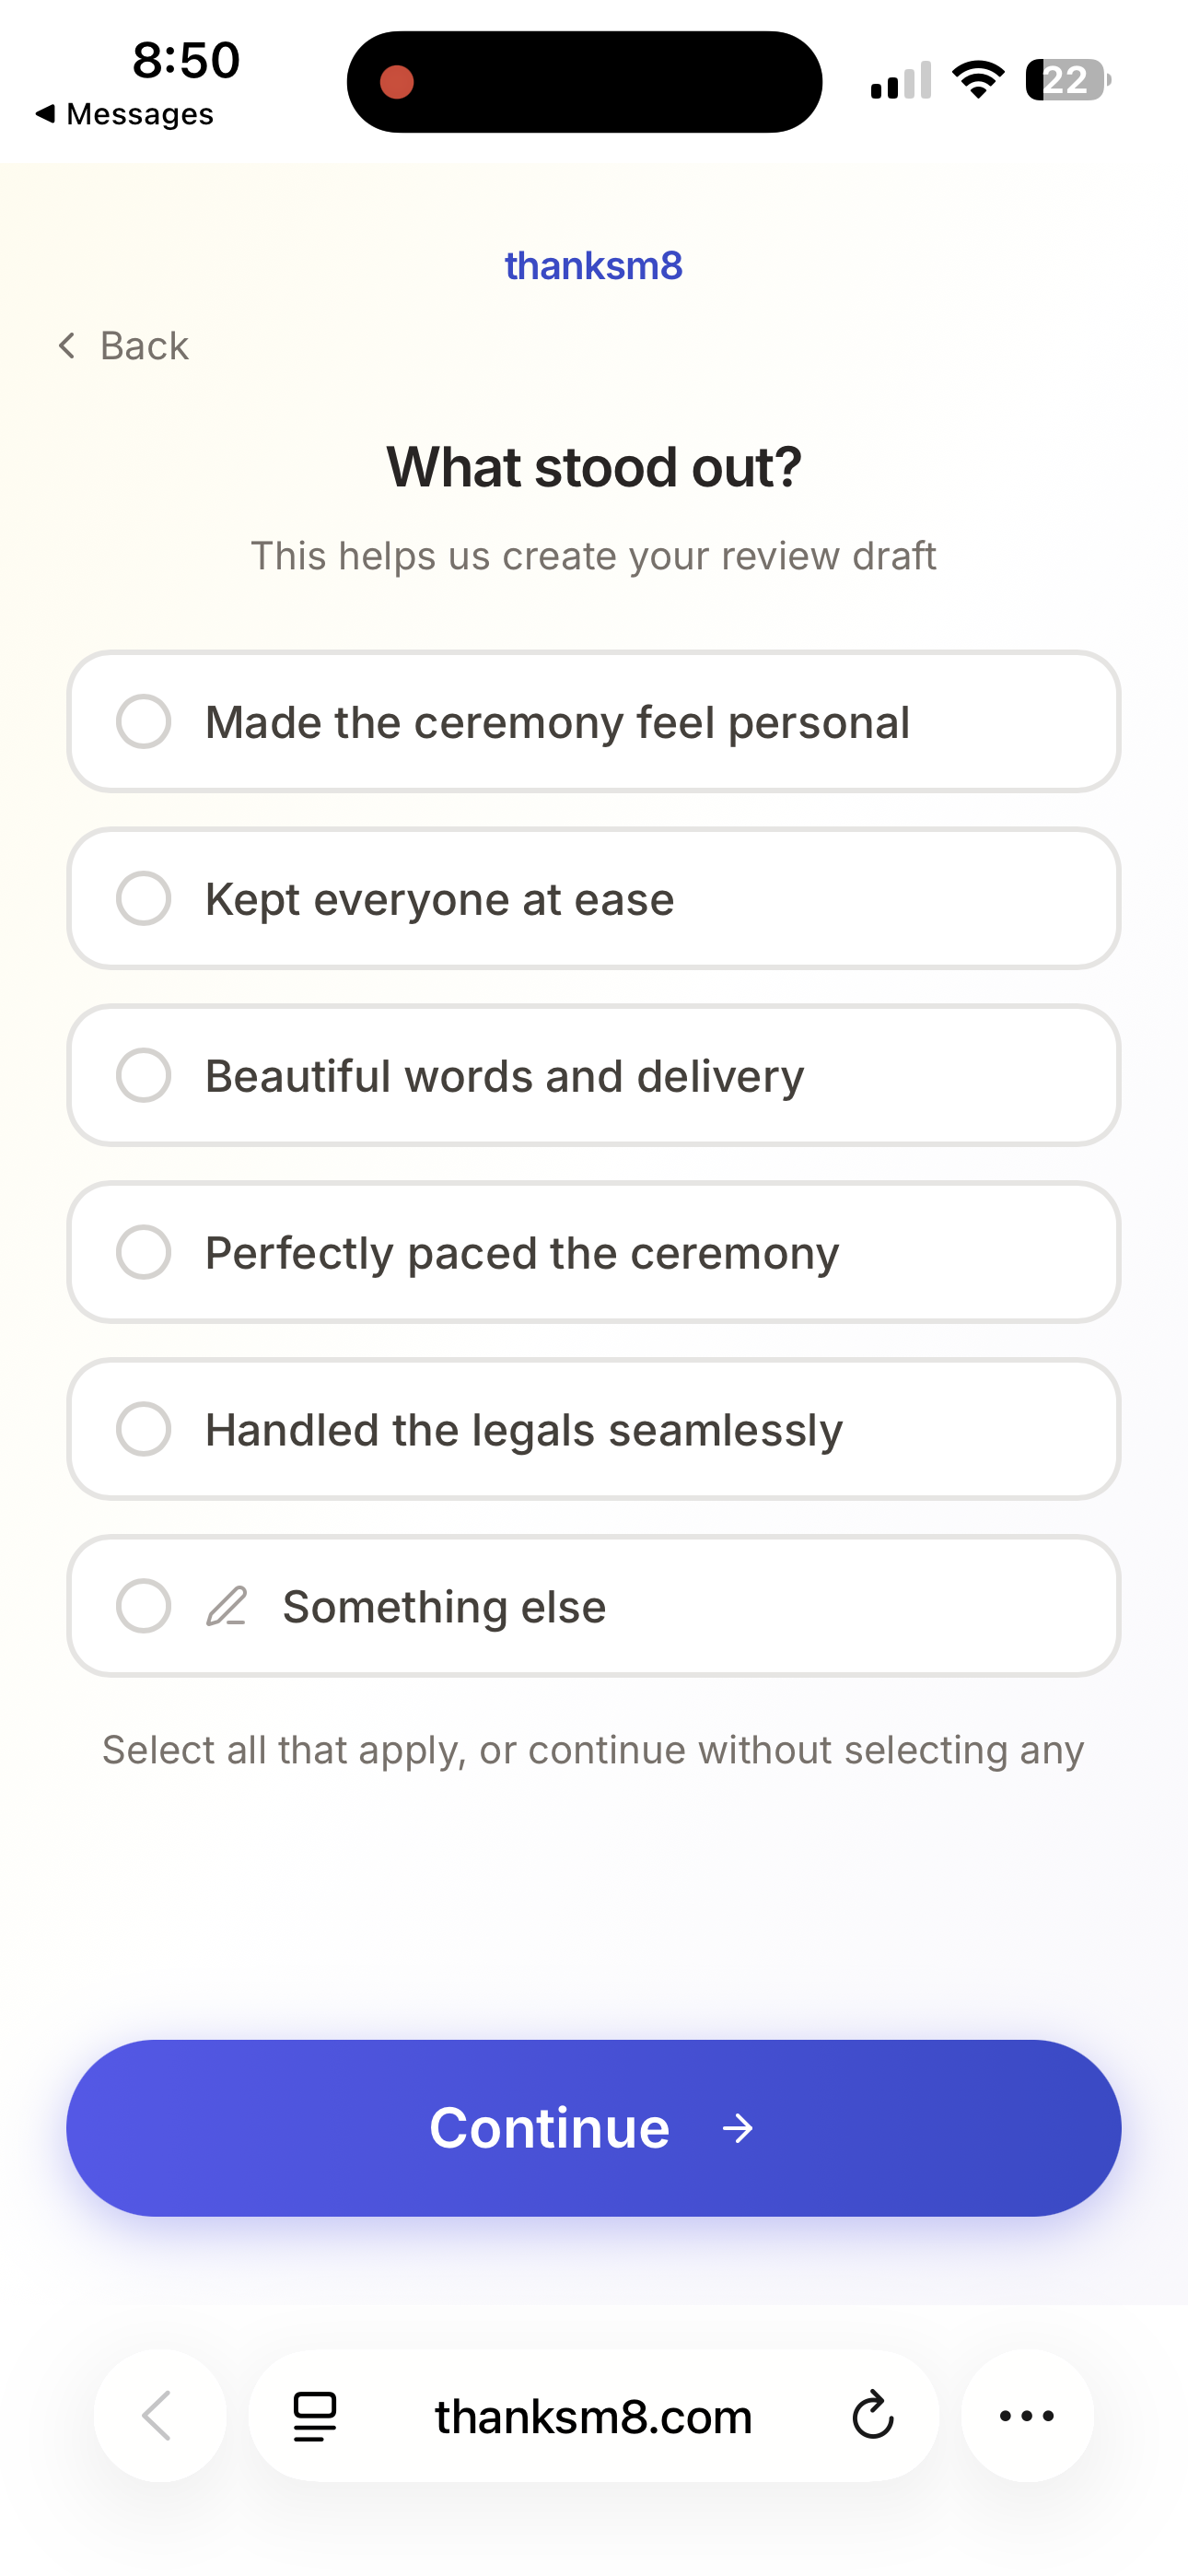Tap the Messages return arrow in status bar

[x=45, y=113]
